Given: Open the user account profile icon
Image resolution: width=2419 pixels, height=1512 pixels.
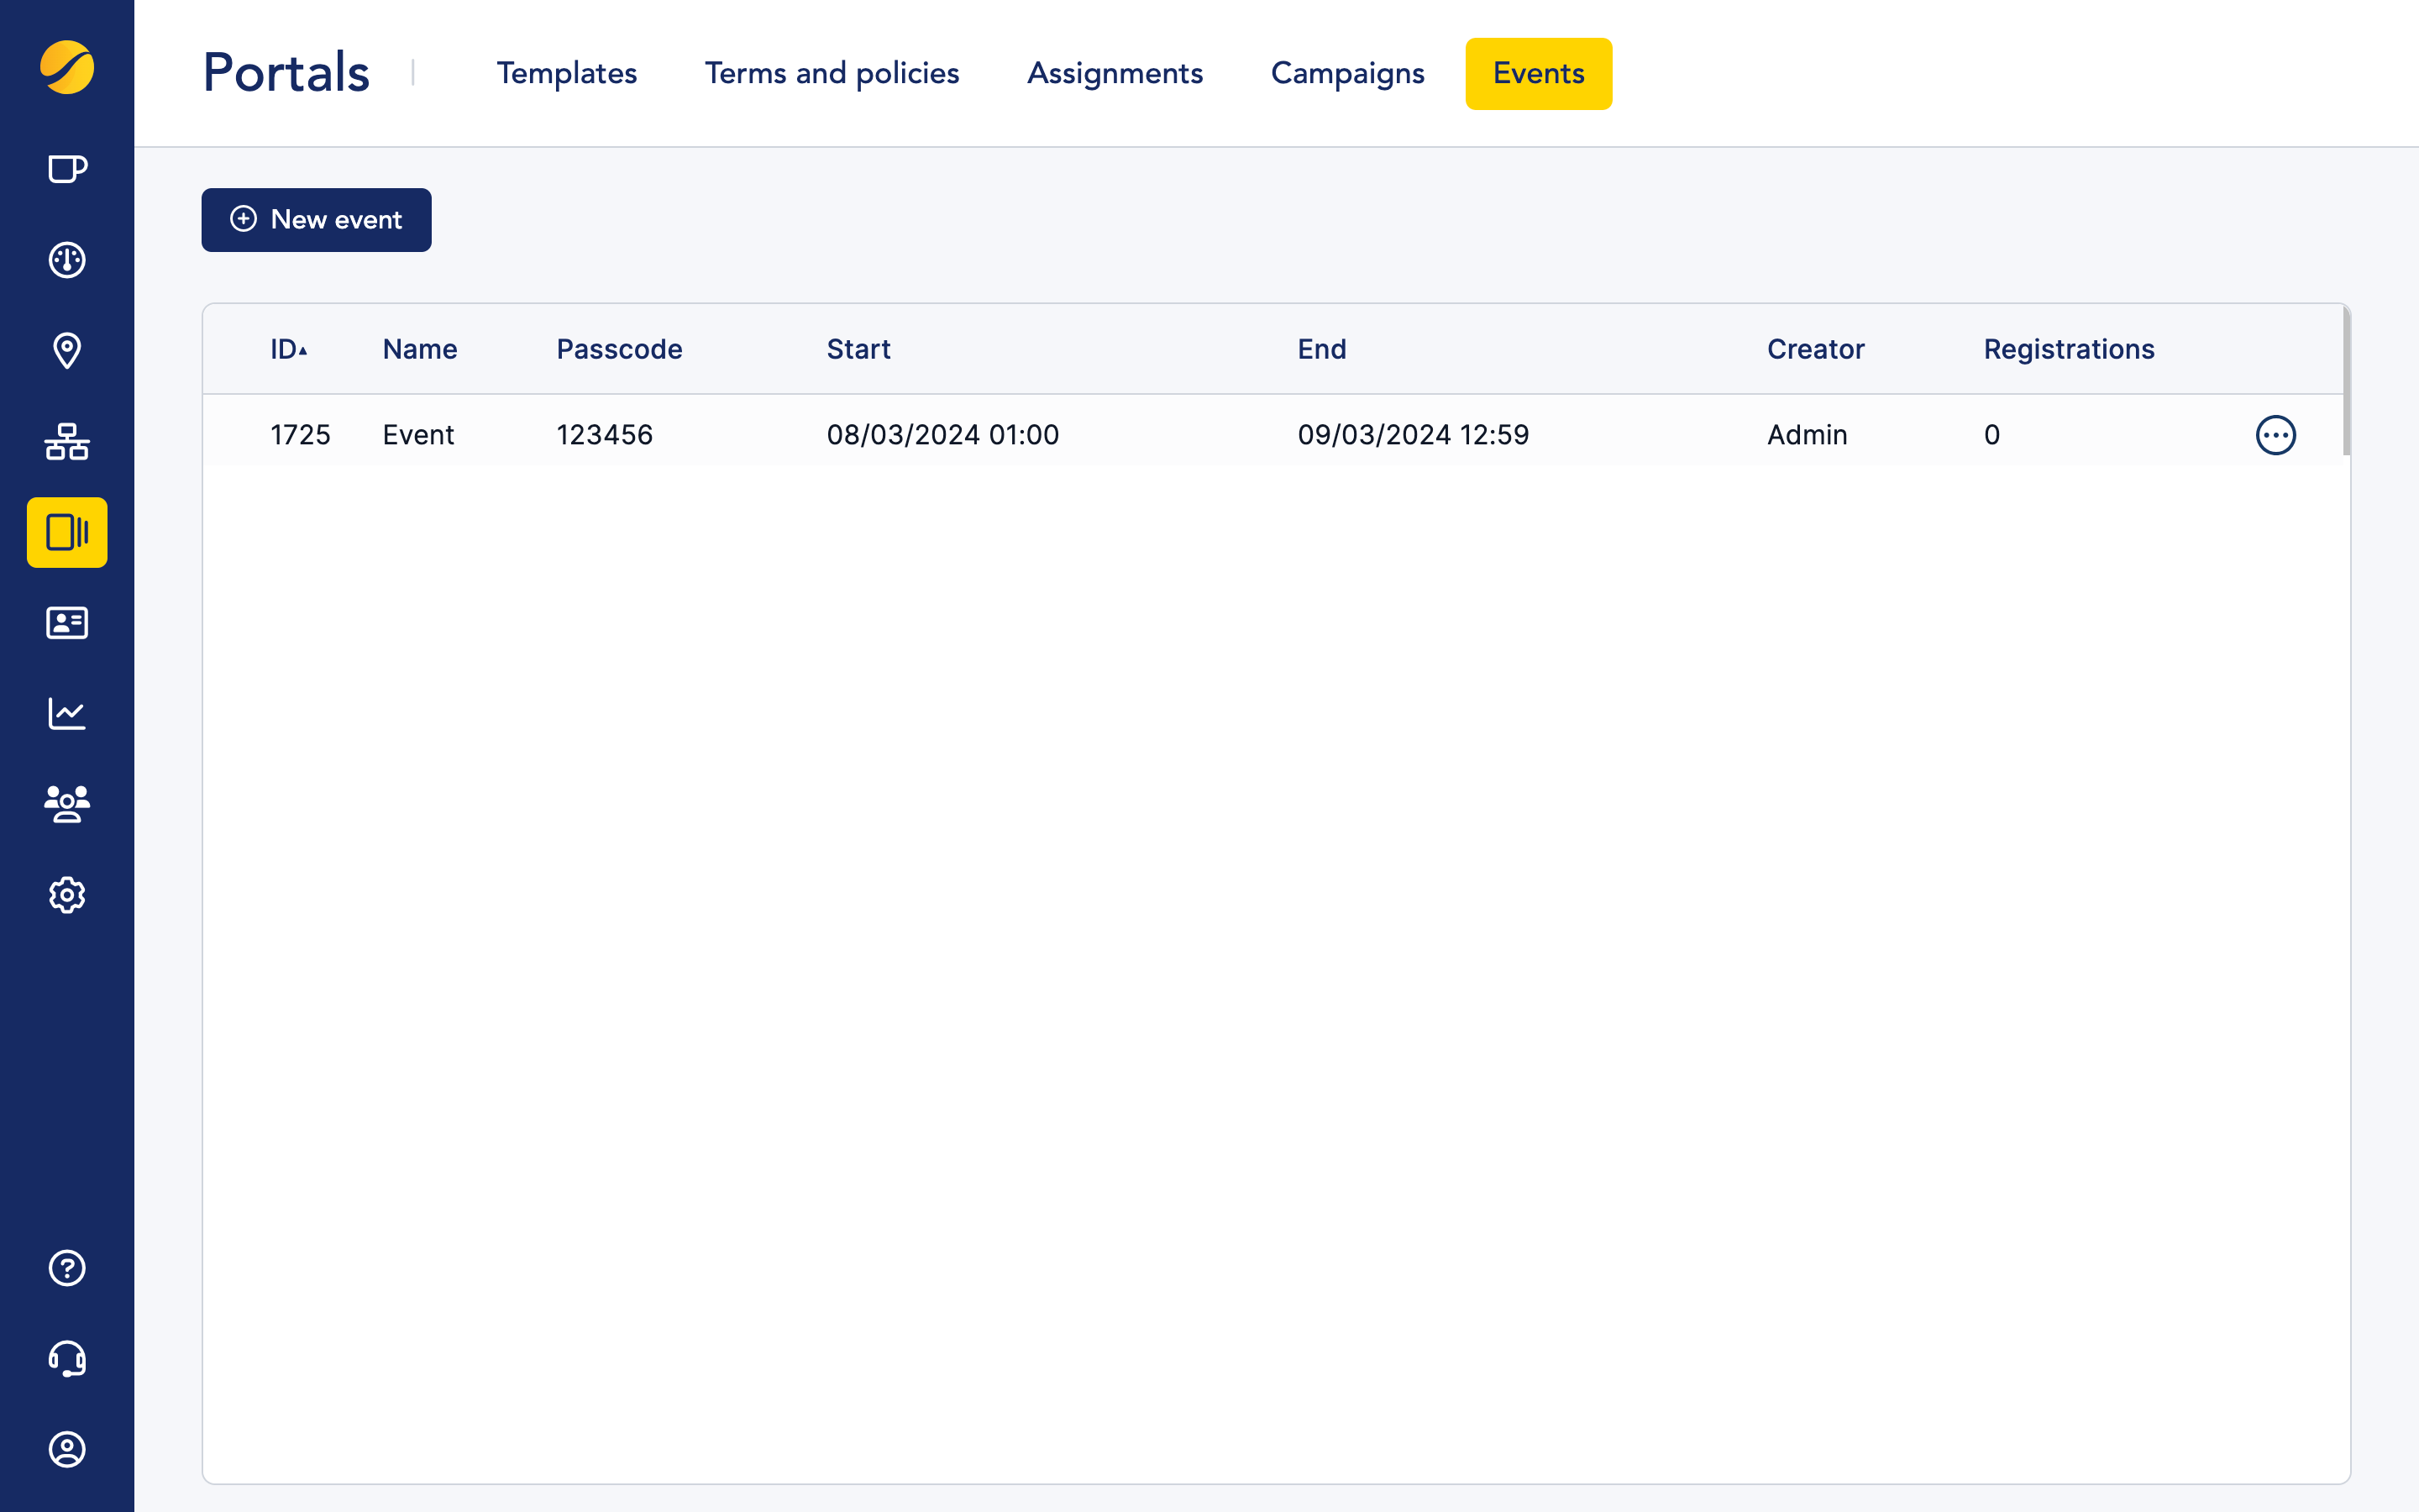Looking at the screenshot, I should 67,1449.
